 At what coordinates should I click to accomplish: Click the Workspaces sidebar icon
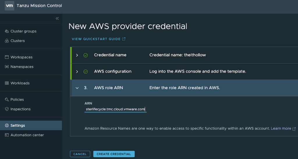tap(7, 57)
